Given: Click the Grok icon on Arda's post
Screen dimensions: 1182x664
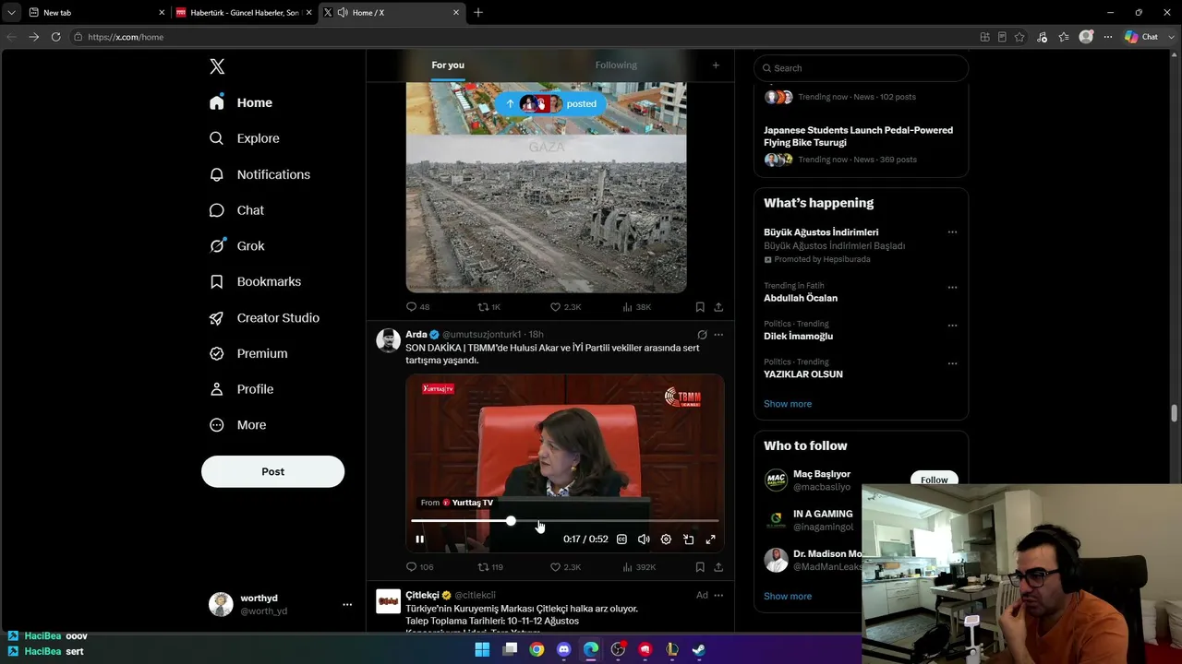Looking at the screenshot, I should coord(702,335).
